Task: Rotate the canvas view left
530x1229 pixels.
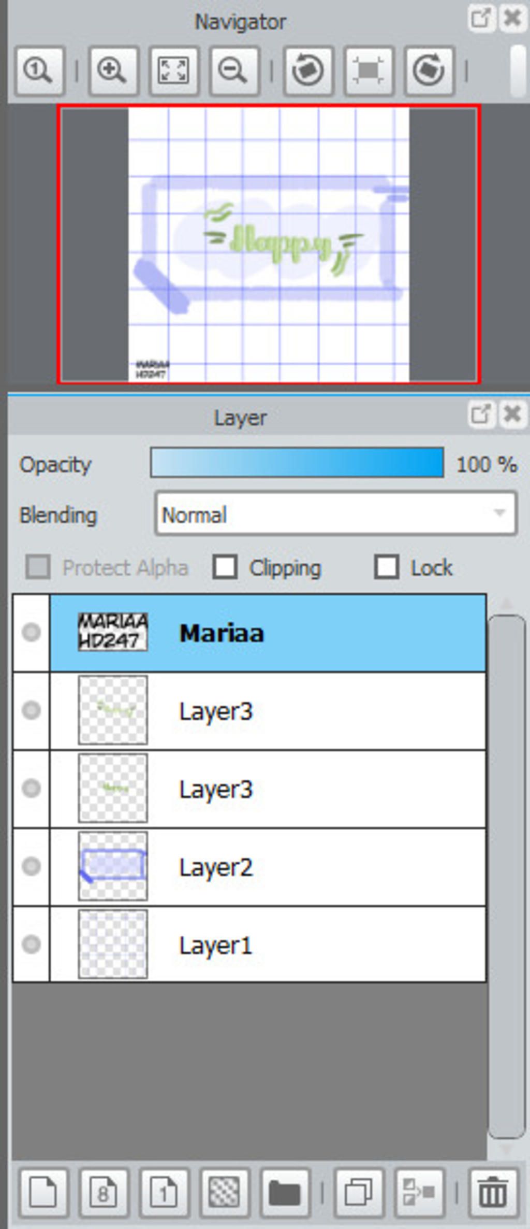Action: pyautogui.click(x=308, y=70)
